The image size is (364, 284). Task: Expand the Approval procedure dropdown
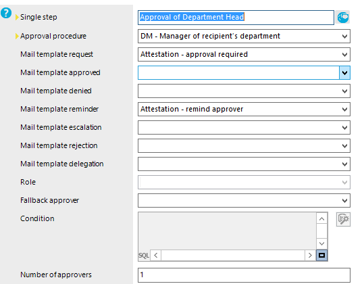click(344, 37)
